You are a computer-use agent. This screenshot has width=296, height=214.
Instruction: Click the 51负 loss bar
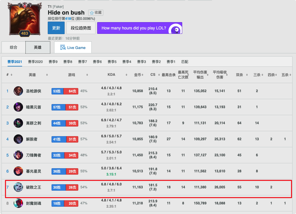pos(72,107)
